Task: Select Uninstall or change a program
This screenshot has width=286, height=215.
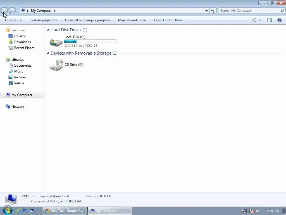Action: click(87, 20)
